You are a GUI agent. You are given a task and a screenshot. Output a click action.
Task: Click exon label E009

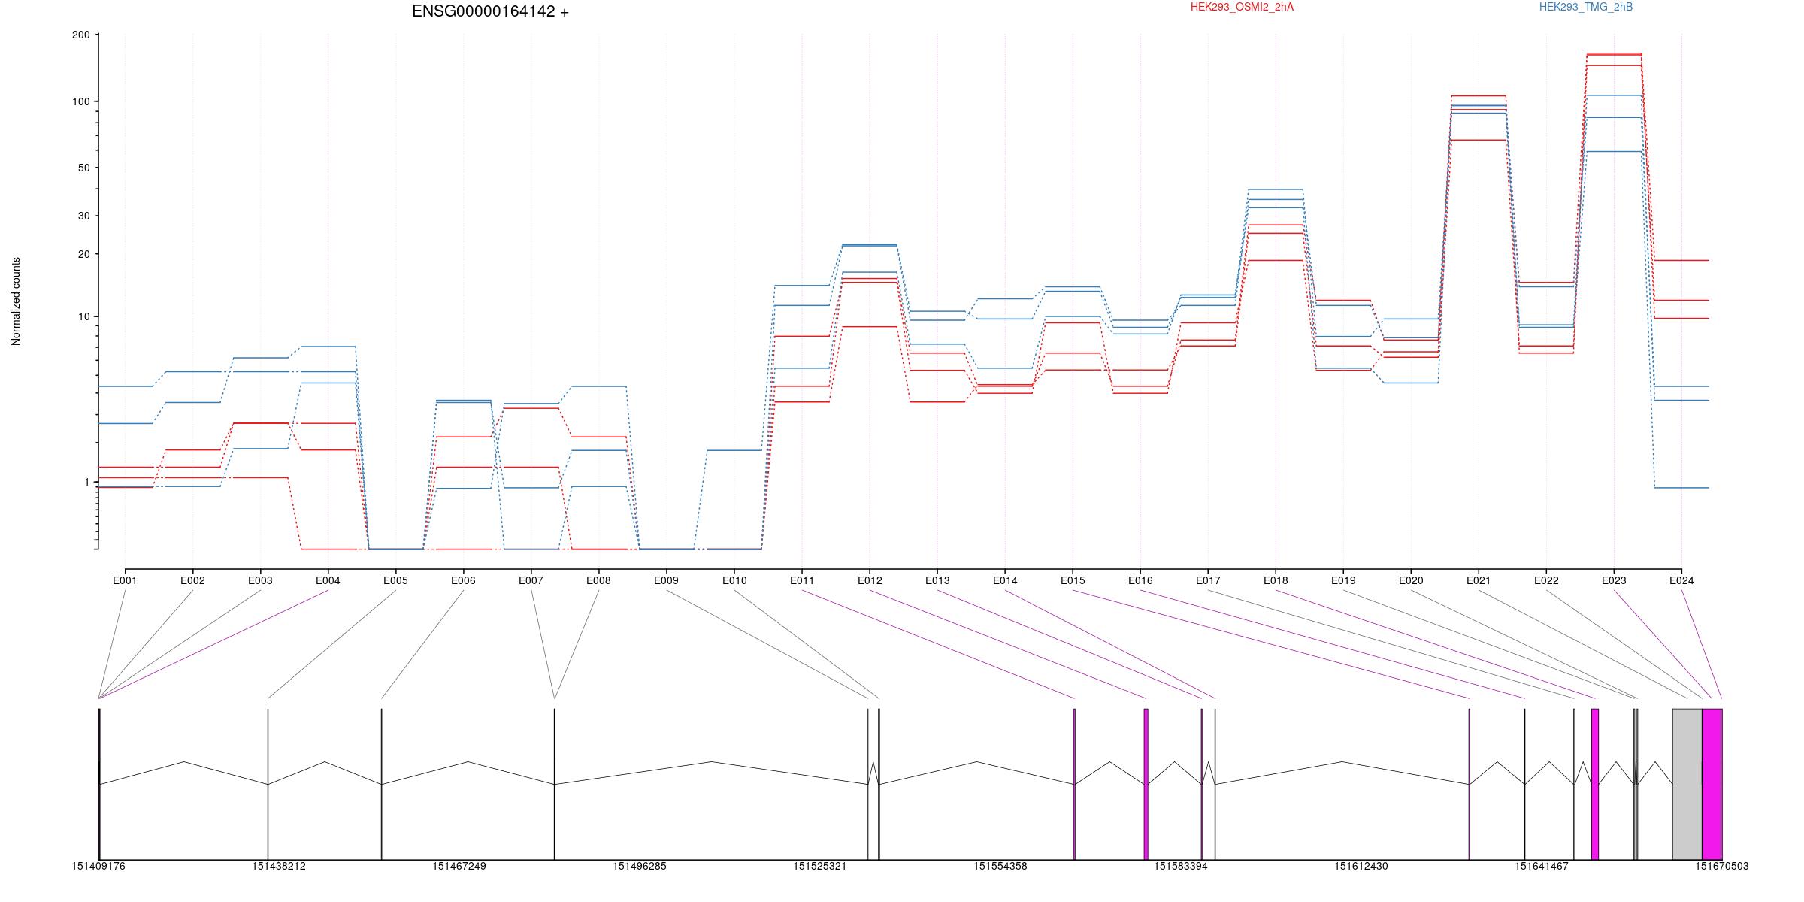666,580
